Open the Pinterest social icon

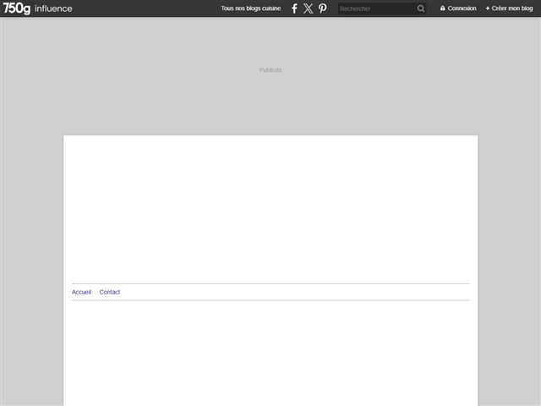click(322, 8)
